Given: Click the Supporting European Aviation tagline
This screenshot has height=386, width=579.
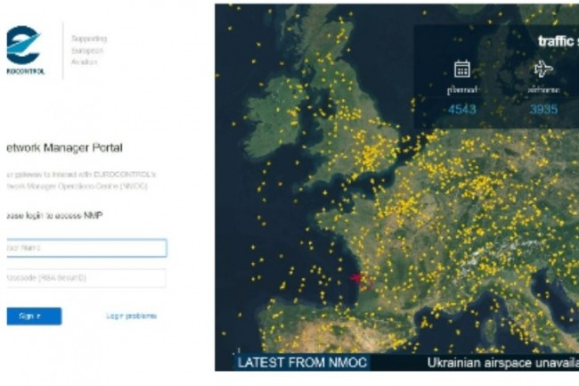Looking at the screenshot, I should coord(89,50).
